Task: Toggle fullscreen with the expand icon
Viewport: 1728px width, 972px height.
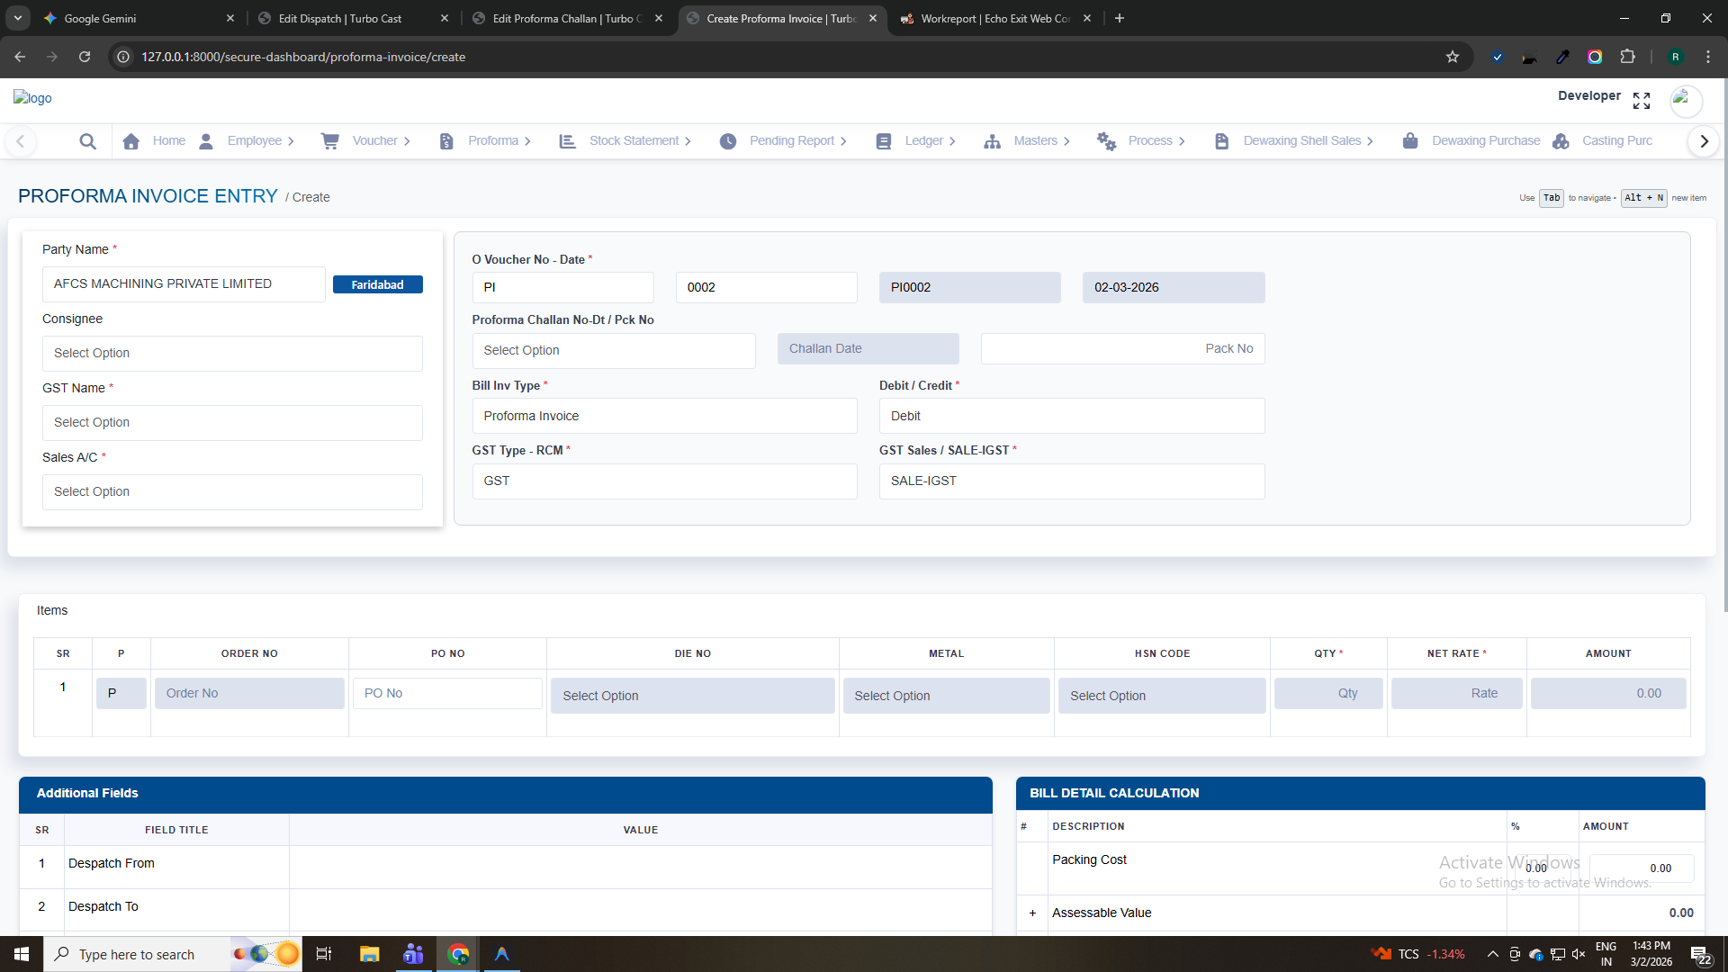Action: pos(1642,101)
